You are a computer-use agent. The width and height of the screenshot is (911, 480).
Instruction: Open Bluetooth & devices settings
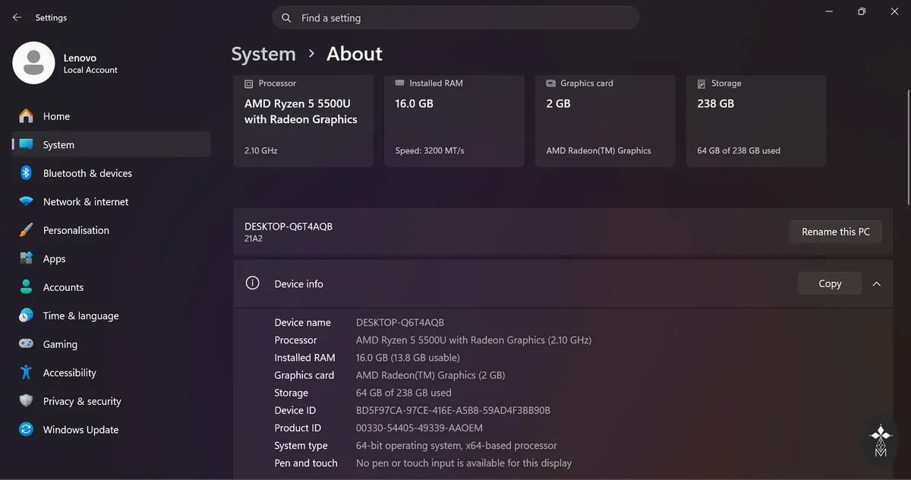tap(112, 173)
